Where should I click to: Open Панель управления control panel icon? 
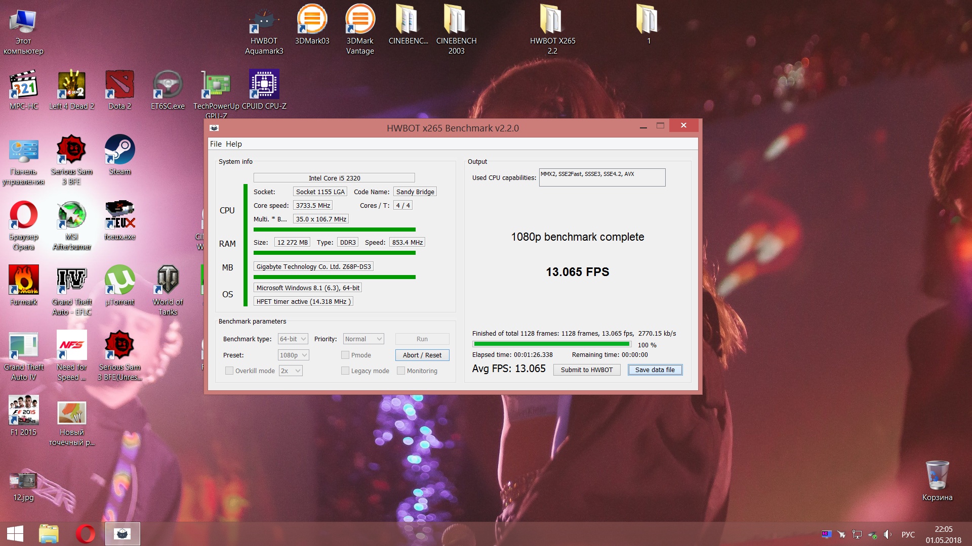[x=23, y=162]
